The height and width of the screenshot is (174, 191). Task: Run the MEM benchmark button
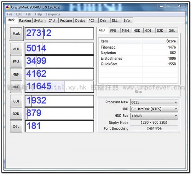[16, 74]
